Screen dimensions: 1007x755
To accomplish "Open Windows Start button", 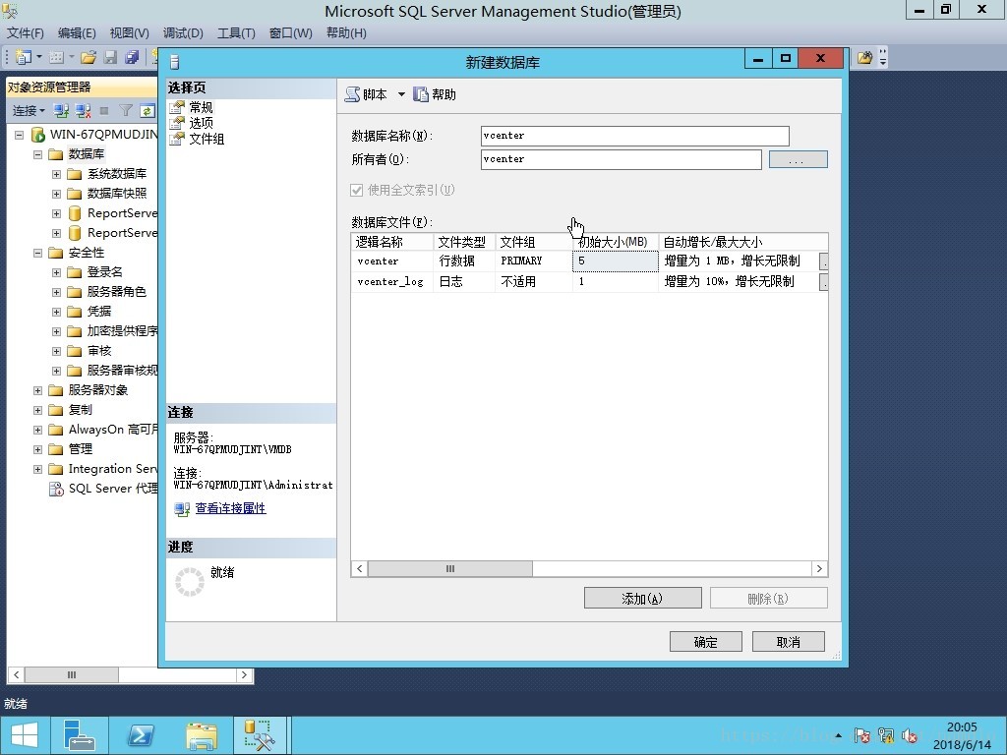I will click(x=24, y=735).
